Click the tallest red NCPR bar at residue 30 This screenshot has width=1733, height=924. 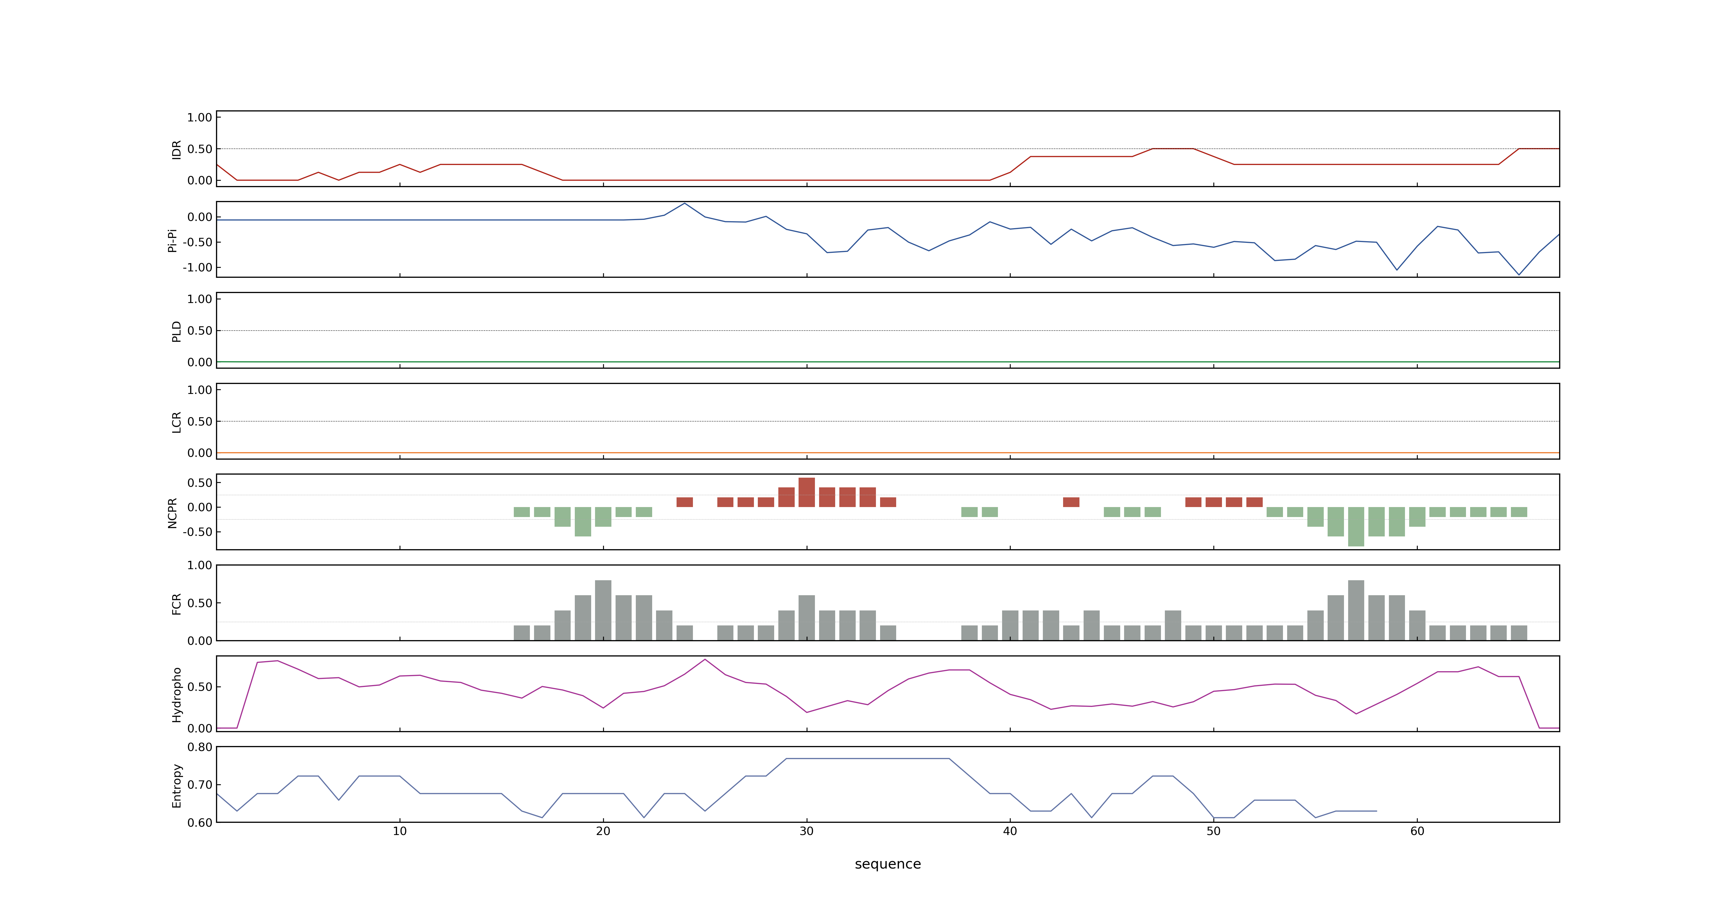tap(807, 492)
